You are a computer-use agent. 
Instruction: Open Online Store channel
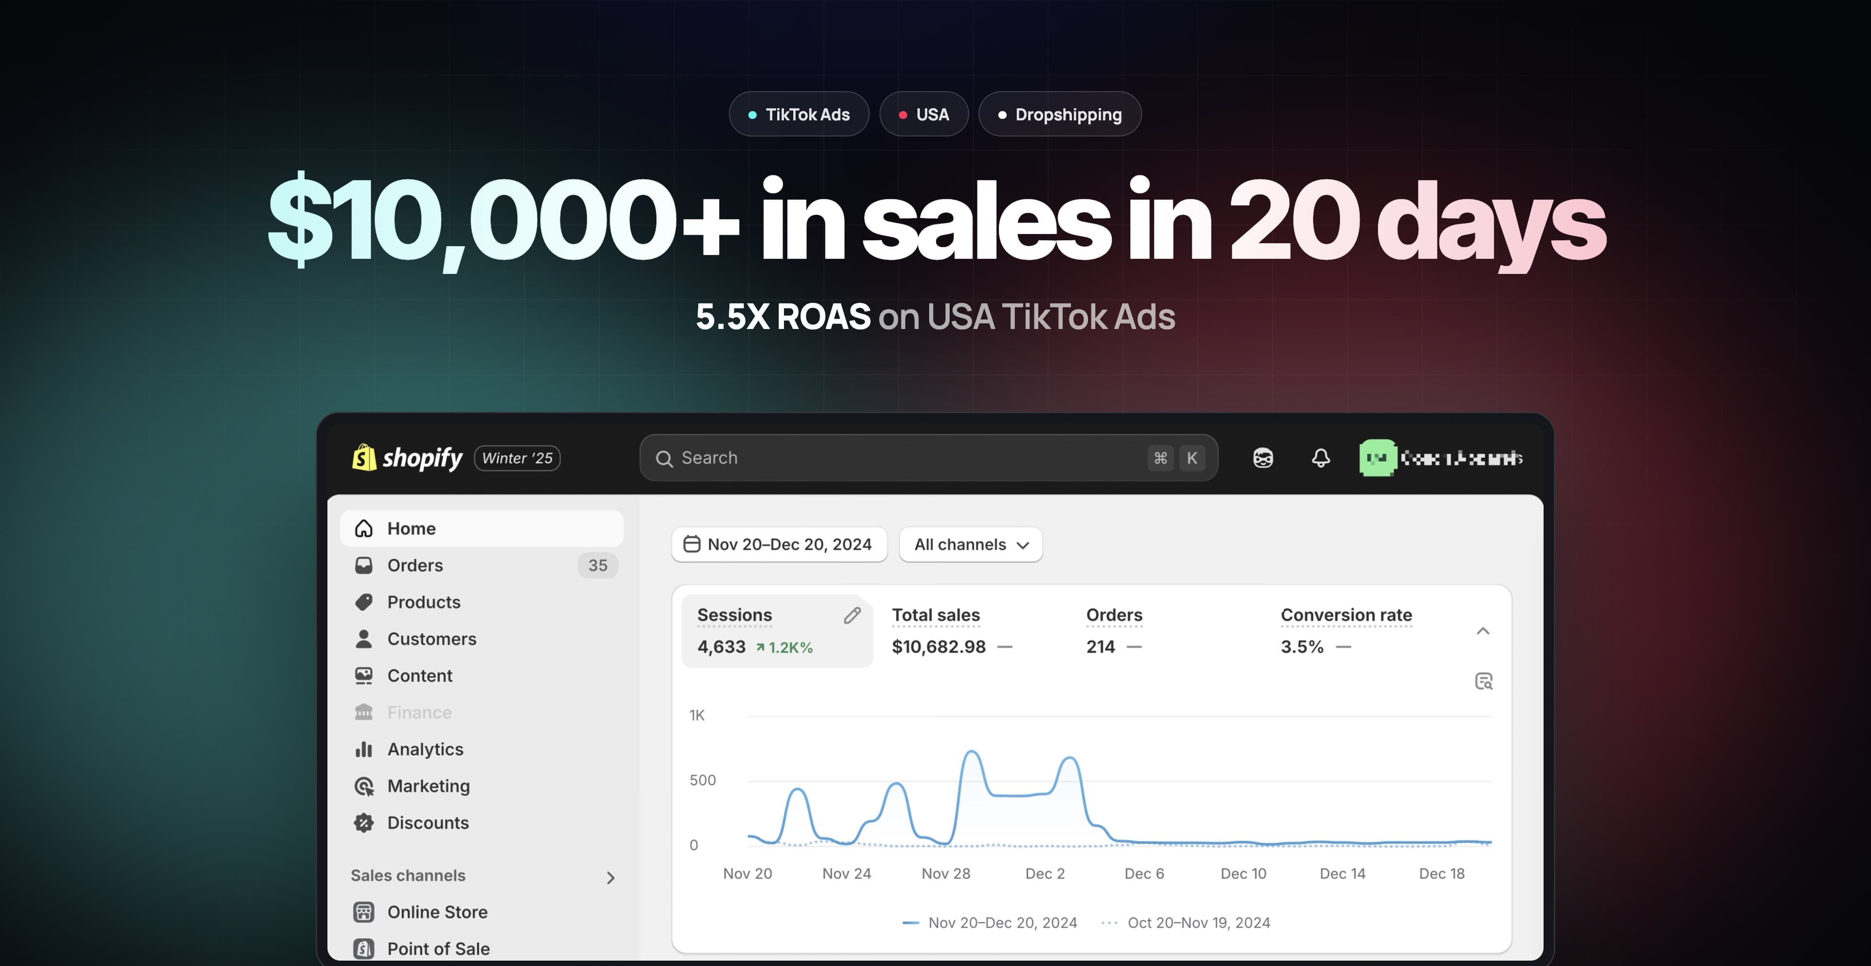point(481,912)
